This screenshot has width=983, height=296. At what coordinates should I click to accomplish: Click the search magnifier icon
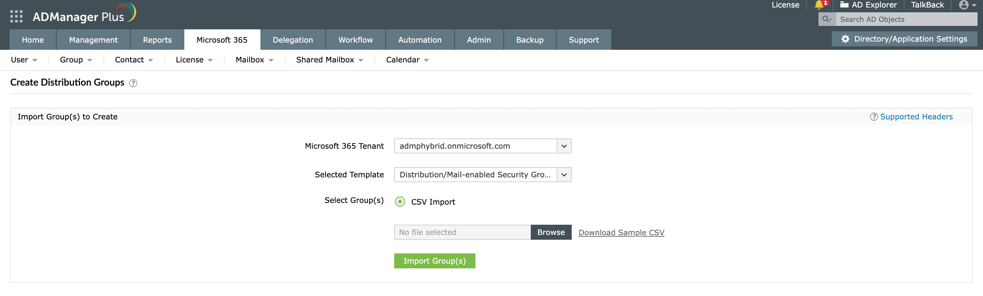[827, 19]
